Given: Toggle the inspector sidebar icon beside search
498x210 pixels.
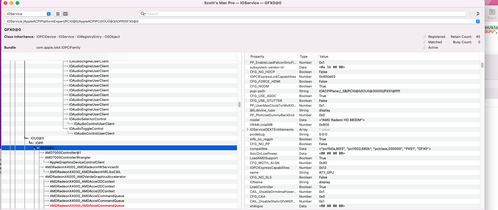Looking at the screenshot, I should coord(478,14).
